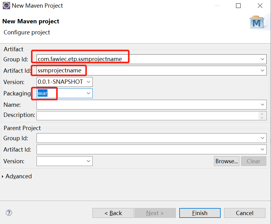271x224 pixels.
Task: Open the Parent Project Group Id dropdown
Action: tap(262, 138)
